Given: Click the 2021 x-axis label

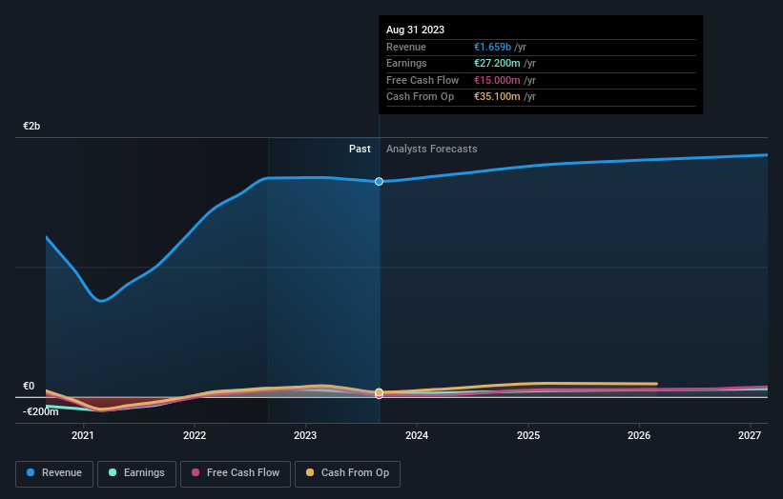Looking at the screenshot, I should click(82, 435).
